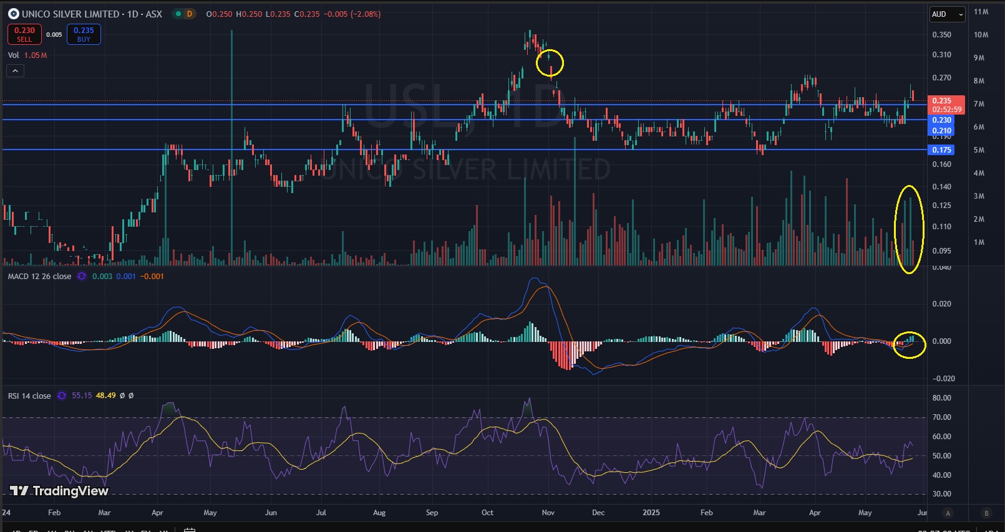The height and width of the screenshot is (532, 1005).
Task: Click the RSI average value 48.49
Action: point(106,396)
